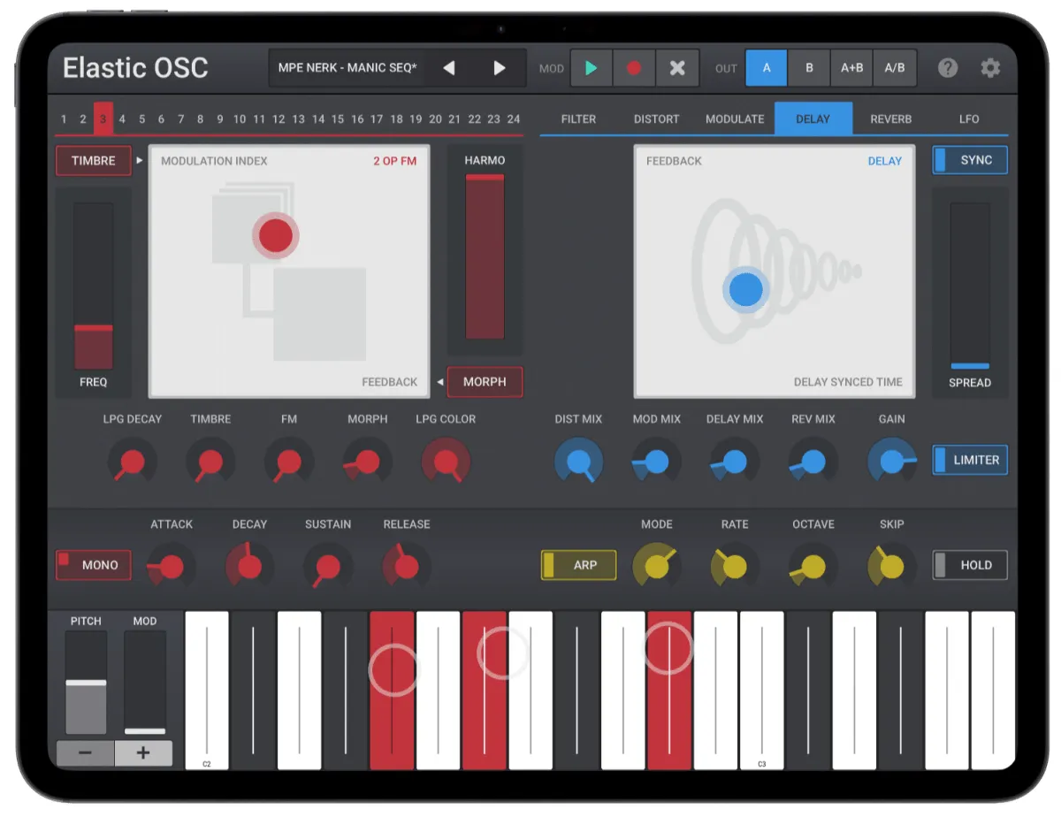Image resolution: width=1061 pixels, height=817 pixels.
Task: Open the MPE NERK preset name list
Action: tap(347, 68)
